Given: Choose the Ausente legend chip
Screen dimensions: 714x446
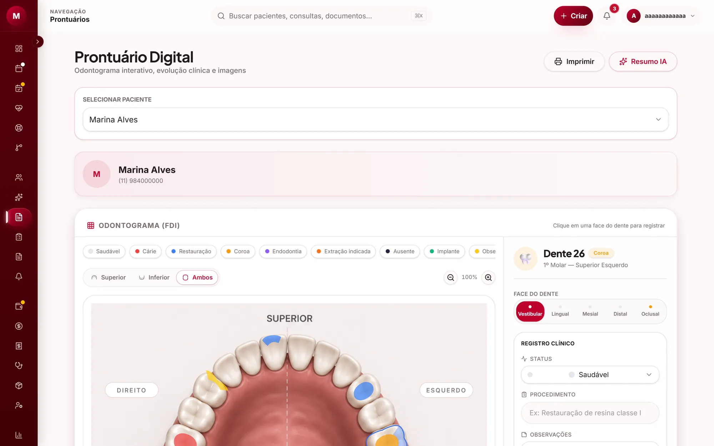Looking at the screenshot, I should point(400,252).
